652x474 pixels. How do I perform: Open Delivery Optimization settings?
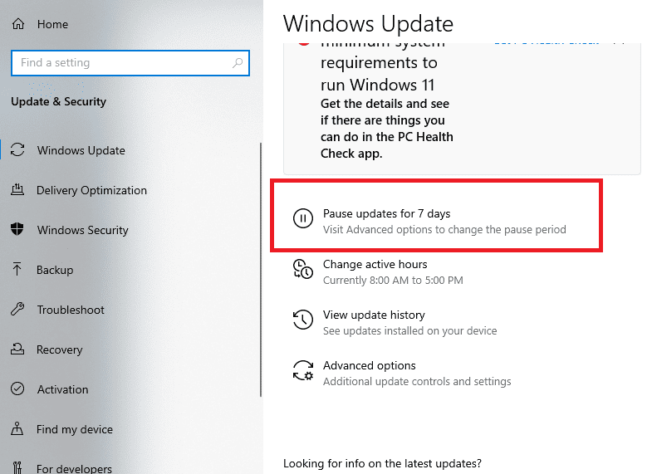tap(91, 190)
